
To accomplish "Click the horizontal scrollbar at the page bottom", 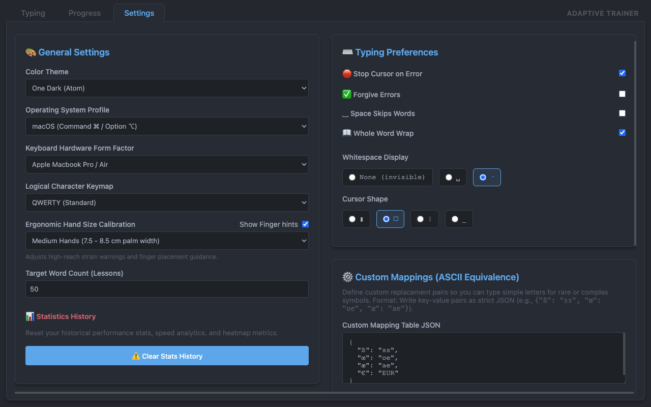I will click(324, 393).
